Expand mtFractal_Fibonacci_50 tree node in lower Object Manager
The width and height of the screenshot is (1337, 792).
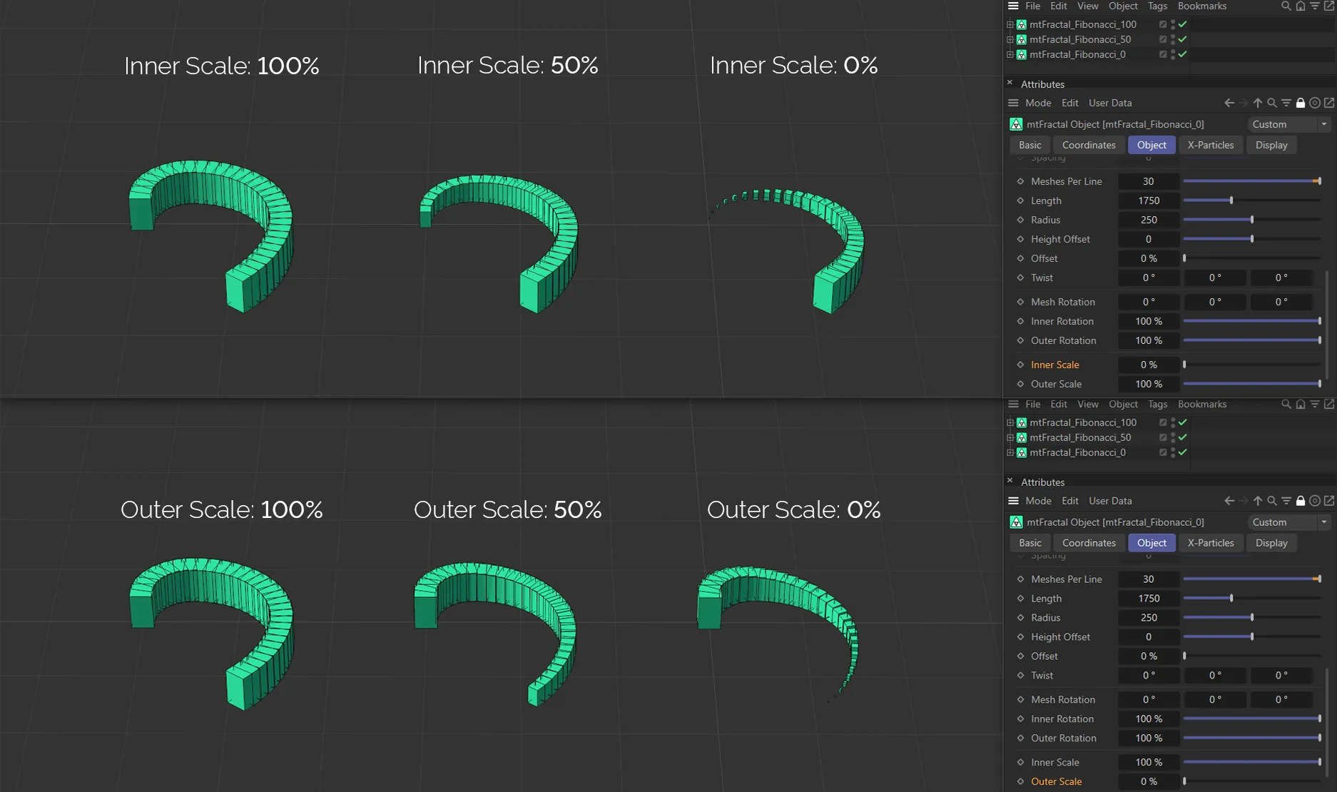coord(1010,437)
